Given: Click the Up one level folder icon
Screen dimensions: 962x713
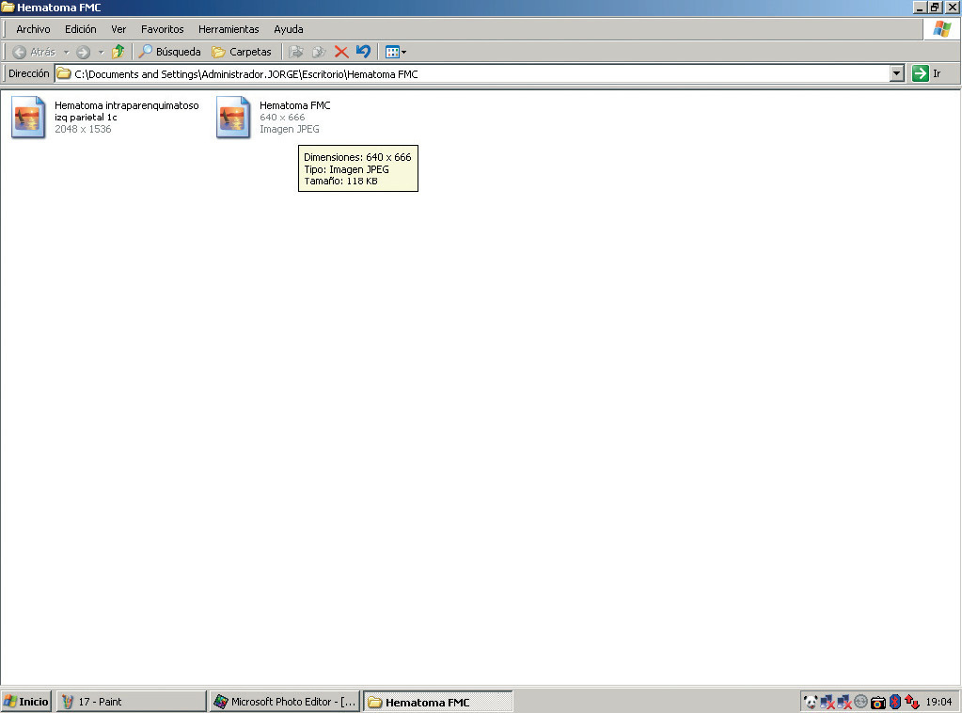Looking at the screenshot, I should tap(118, 52).
